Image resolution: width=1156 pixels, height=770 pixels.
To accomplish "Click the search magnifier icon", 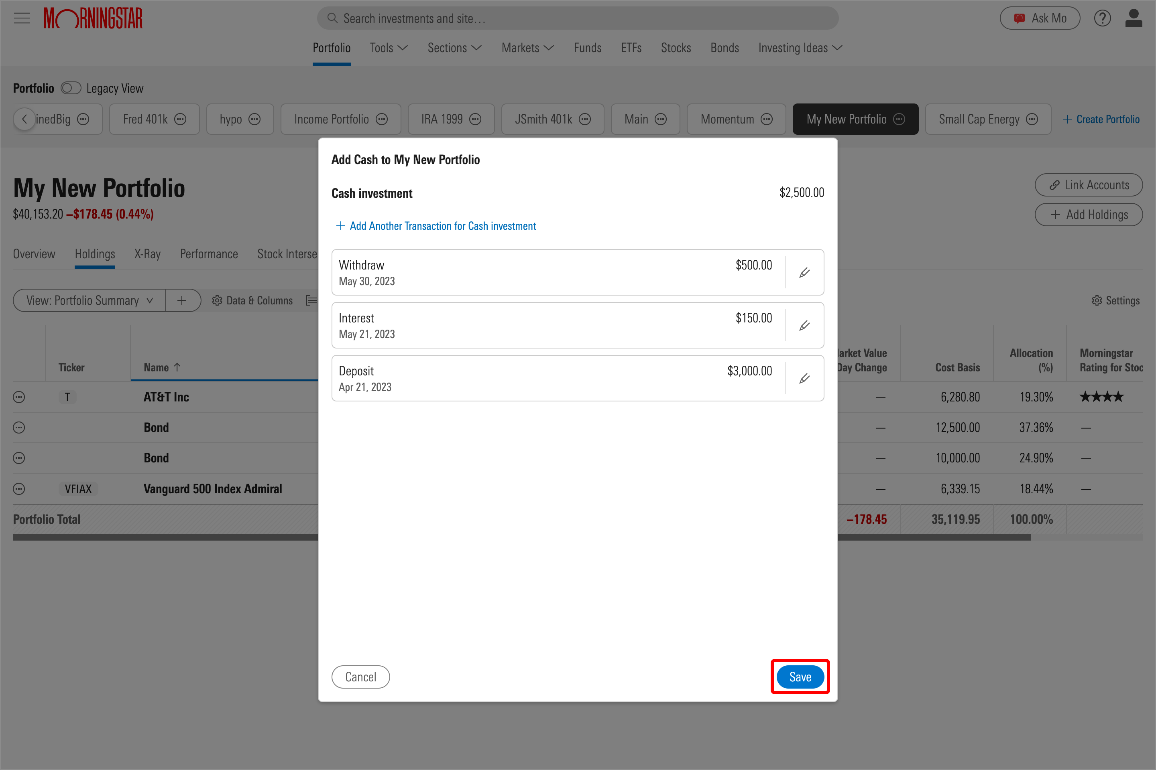I will pyautogui.click(x=332, y=18).
